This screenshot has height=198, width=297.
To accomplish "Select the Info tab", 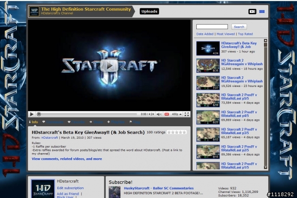I will [33, 122].
